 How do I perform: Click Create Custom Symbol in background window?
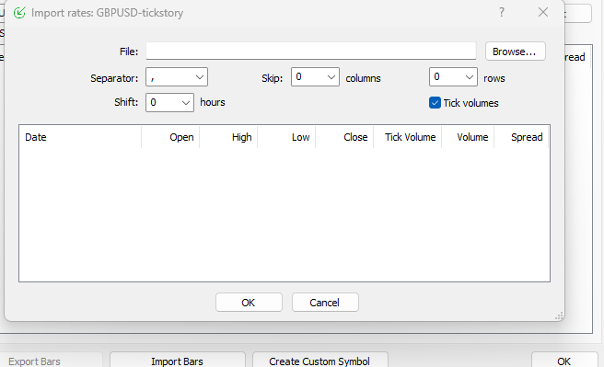pos(319,361)
